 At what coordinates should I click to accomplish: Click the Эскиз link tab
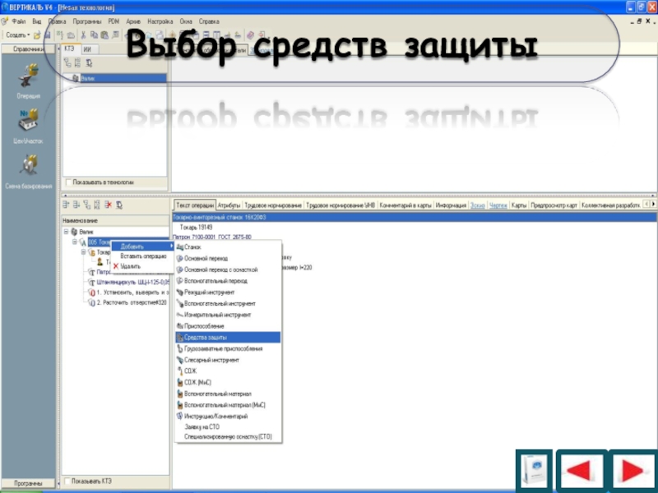478,205
